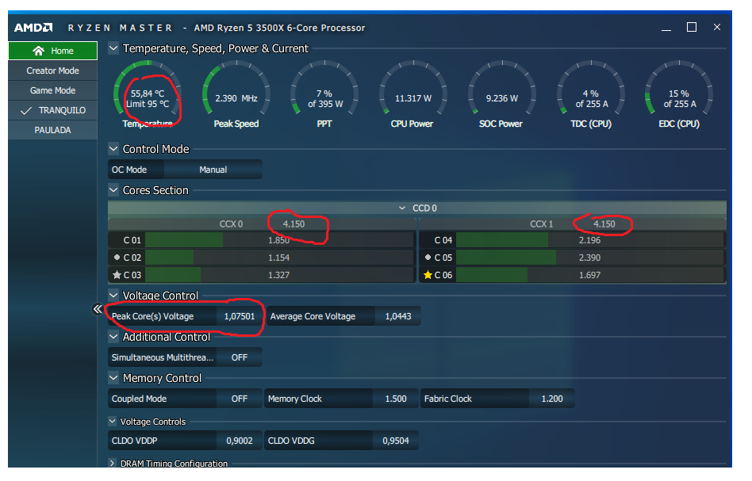Collapse the Additional Control section

113,337
